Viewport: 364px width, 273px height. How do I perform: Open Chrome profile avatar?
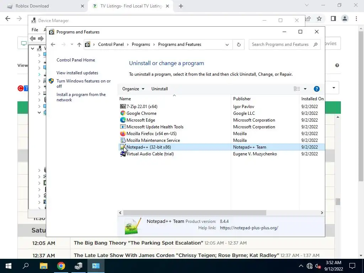[345, 18]
